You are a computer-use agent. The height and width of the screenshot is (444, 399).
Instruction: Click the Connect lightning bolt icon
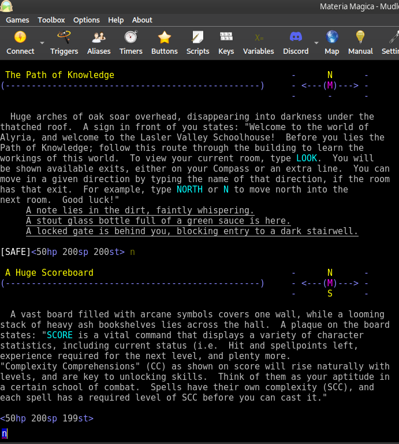click(20, 38)
